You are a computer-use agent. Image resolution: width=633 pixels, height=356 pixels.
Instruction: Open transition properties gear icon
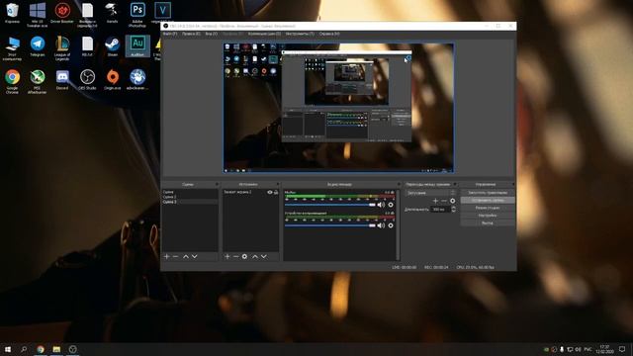pyautogui.click(x=453, y=201)
